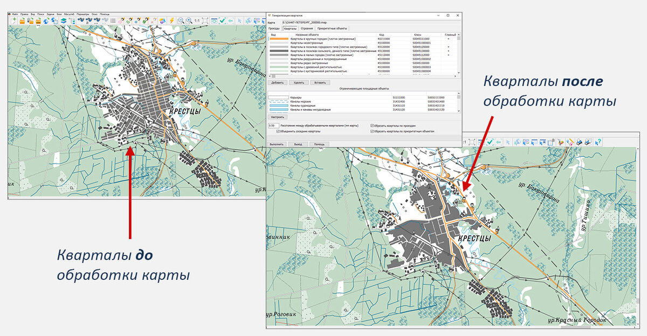Select row 'Кварталы незастроенные'
The height and width of the screenshot is (336, 647).
pyautogui.click(x=362, y=43)
